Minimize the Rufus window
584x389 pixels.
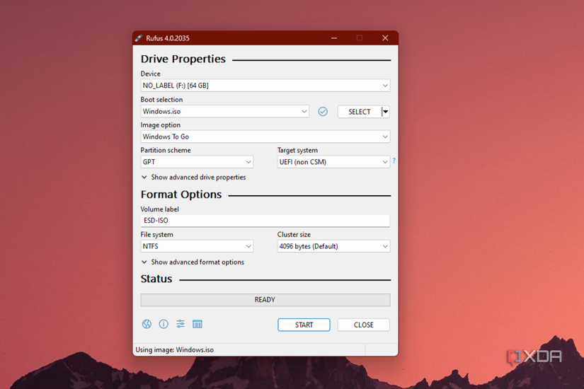tap(334, 38)
